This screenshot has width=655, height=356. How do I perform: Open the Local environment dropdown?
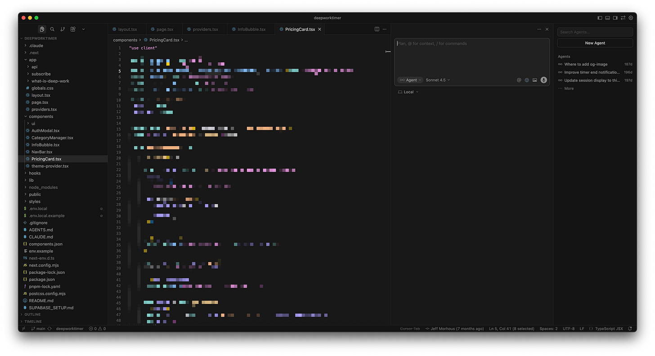(408, 92)
